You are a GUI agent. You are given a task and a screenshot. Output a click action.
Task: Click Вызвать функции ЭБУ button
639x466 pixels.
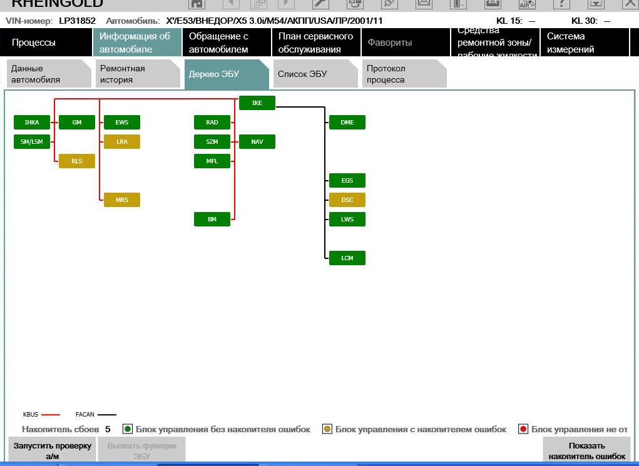[142, 450]
